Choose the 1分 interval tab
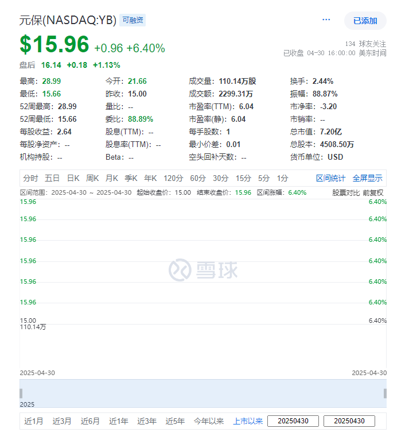Image resolution: width=405 pixels, height=436 pixels. (282, 178)
